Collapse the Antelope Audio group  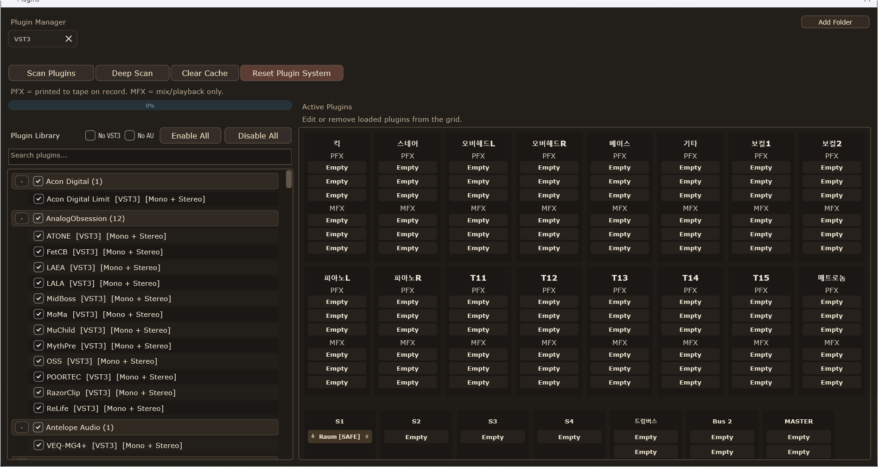22,427
